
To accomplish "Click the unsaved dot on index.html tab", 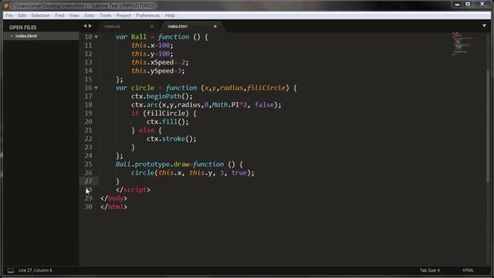I will (x=215, y=26).
